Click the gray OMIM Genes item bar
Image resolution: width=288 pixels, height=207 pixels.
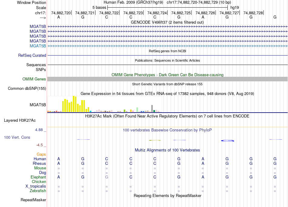click(x=167, y=79)
